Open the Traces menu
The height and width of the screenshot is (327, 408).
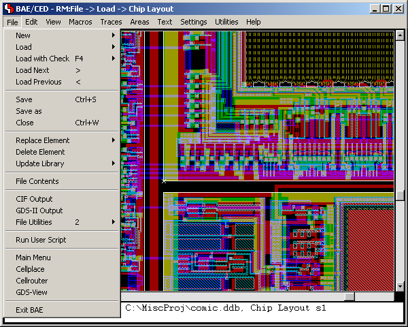pyautogui.click(x=111, y=22)
